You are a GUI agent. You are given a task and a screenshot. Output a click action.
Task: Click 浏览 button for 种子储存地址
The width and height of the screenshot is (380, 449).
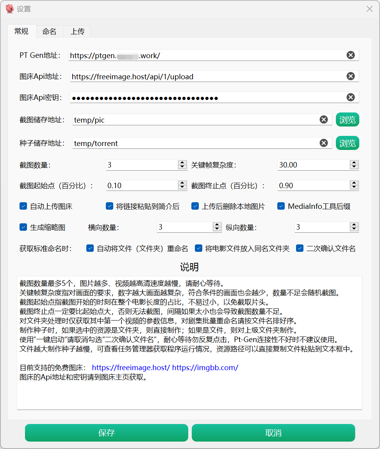click(x=347, y=143)
